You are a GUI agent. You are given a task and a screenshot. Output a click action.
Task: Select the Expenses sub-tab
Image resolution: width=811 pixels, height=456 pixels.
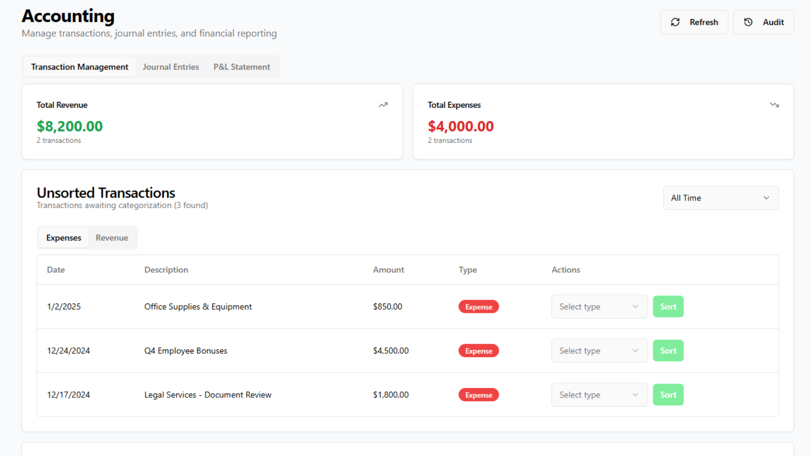pos(63,238)
